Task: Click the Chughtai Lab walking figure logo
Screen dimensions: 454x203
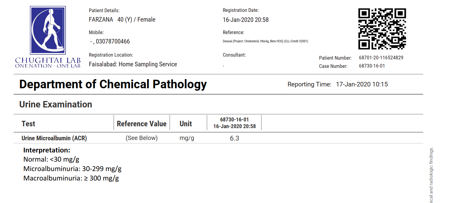Action: [x=48, y=30]
